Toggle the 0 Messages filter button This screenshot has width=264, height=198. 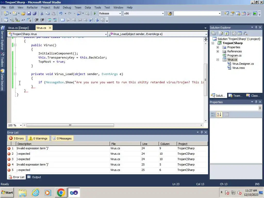coord(62,138)
